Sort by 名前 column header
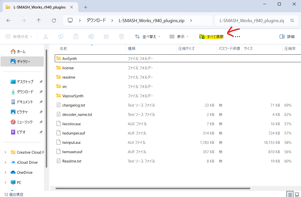The width and height of the screenshot is (301, 197). [63, 49]
